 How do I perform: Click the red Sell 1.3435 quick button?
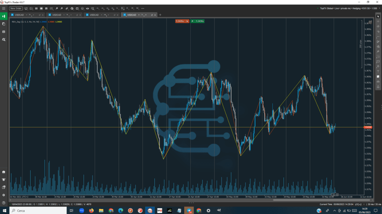pos(182,21)
